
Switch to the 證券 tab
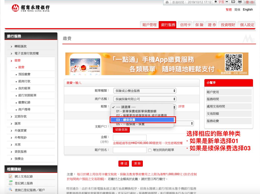212,25
